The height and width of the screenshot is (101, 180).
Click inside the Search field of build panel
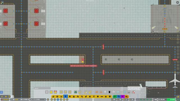click(42, 88)
